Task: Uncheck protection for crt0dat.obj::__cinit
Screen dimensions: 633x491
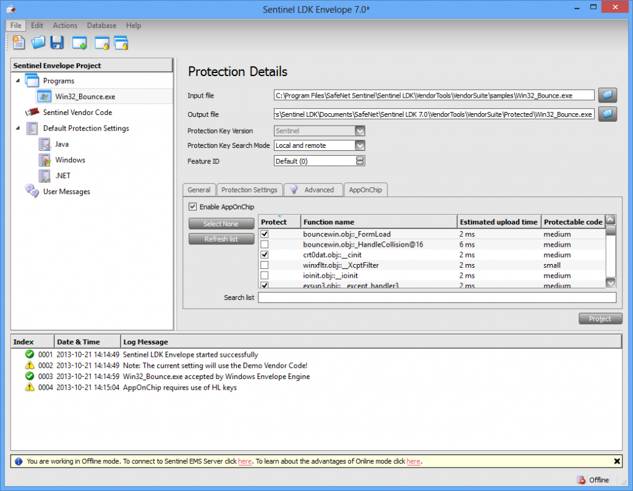Action: click(x=265, y=255)
